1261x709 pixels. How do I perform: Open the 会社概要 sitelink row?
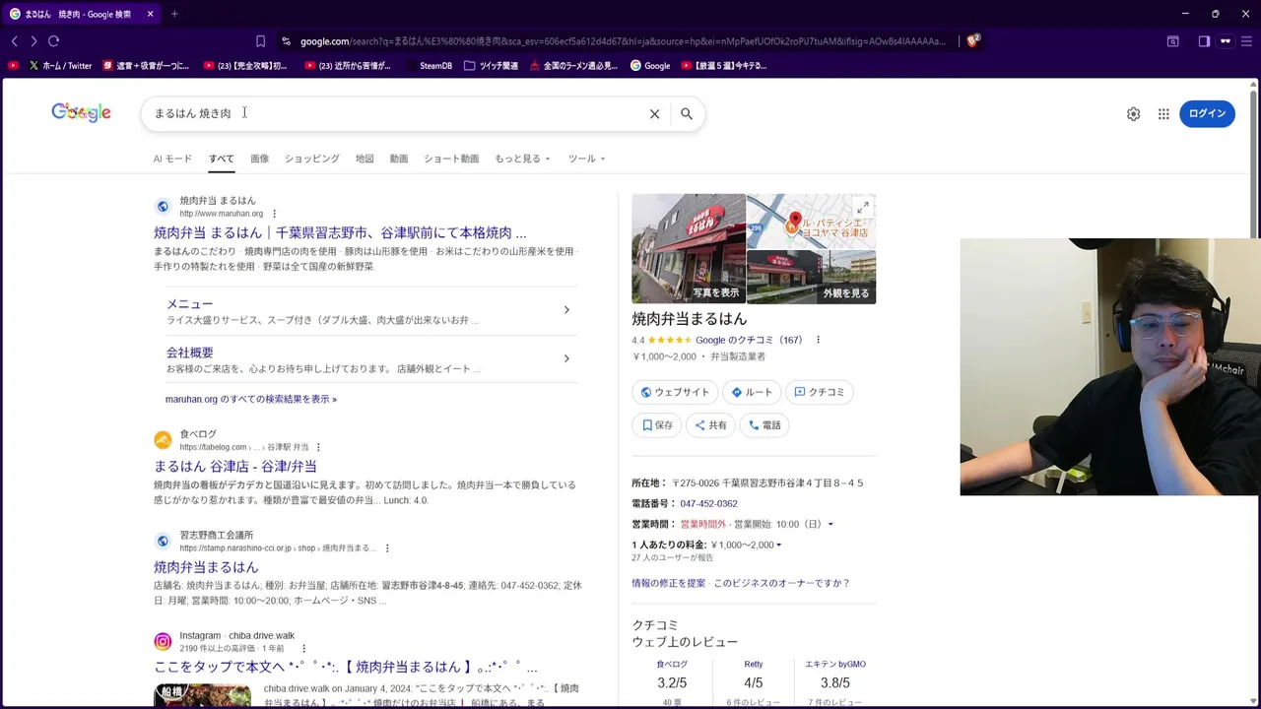click(x=371, y=359)
